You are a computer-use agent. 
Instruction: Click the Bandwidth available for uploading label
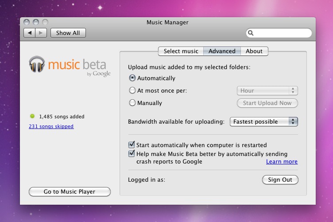click(176, 122)
